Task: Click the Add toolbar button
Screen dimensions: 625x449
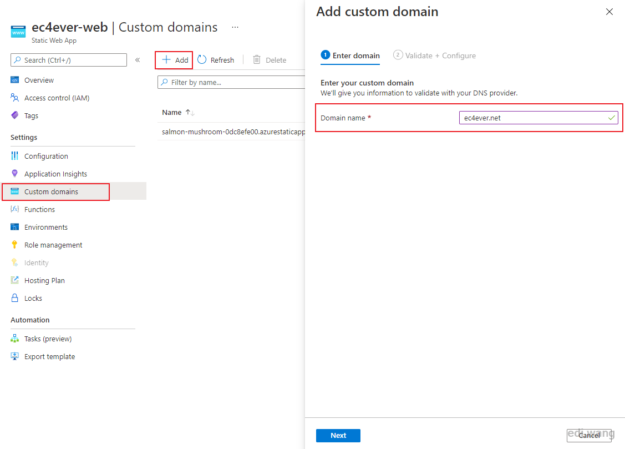Action: pos(174,60)
